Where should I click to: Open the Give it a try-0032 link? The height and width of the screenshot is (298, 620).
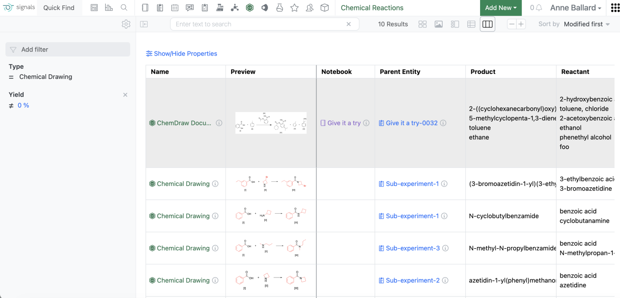point(411,123)
